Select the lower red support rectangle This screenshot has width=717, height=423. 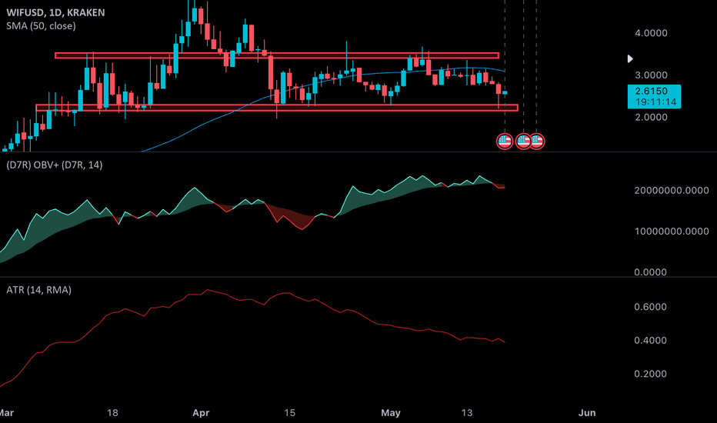point(277,108)
